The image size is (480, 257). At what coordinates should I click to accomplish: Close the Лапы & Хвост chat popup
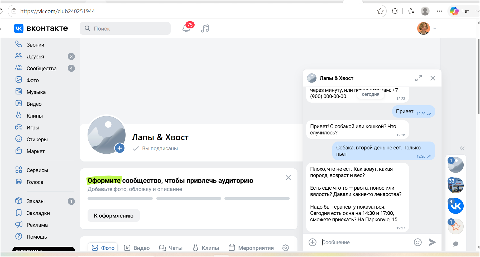click(x=433, y=78)
